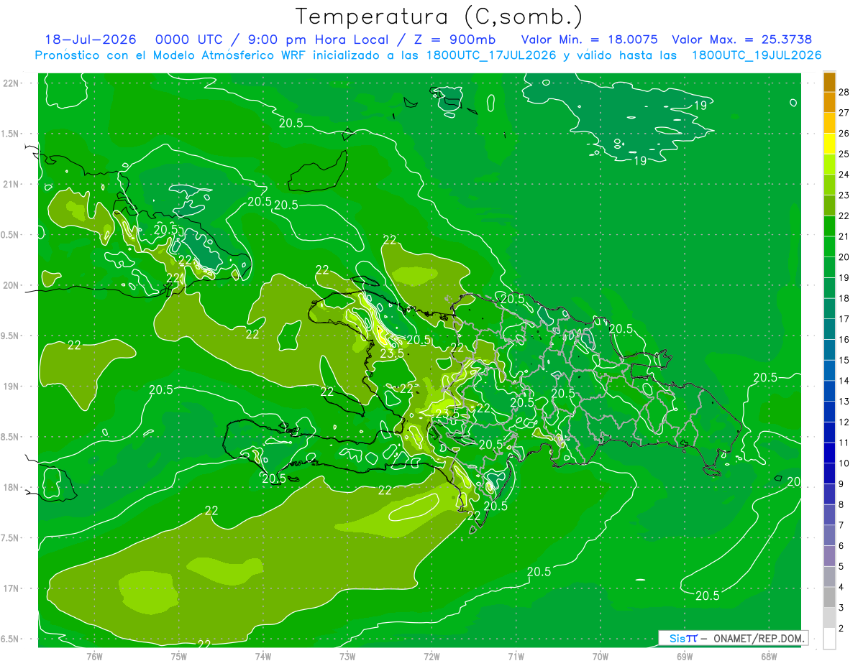Viewport: 863px width, 666px height.
Task: Click the legend value 28
Action: (844, 92)
